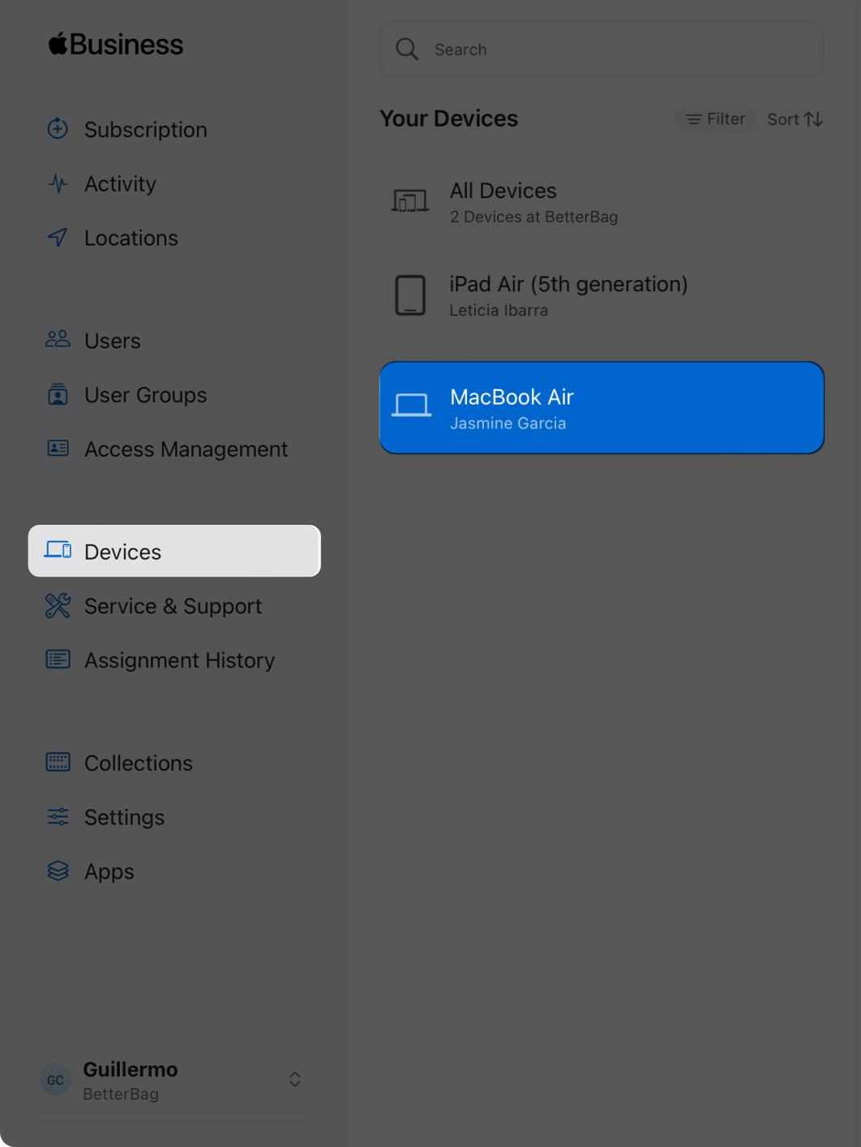This screenshot has height=1147, width=861.
Task: Click the Activity pulse icon
Action: click(x=58, y=183)
